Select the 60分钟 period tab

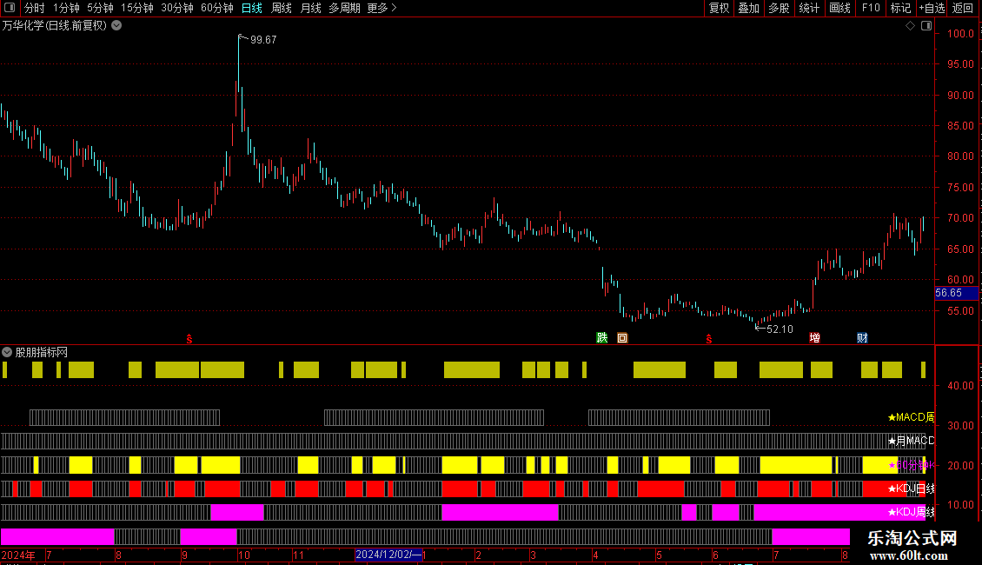pos(216,8)
